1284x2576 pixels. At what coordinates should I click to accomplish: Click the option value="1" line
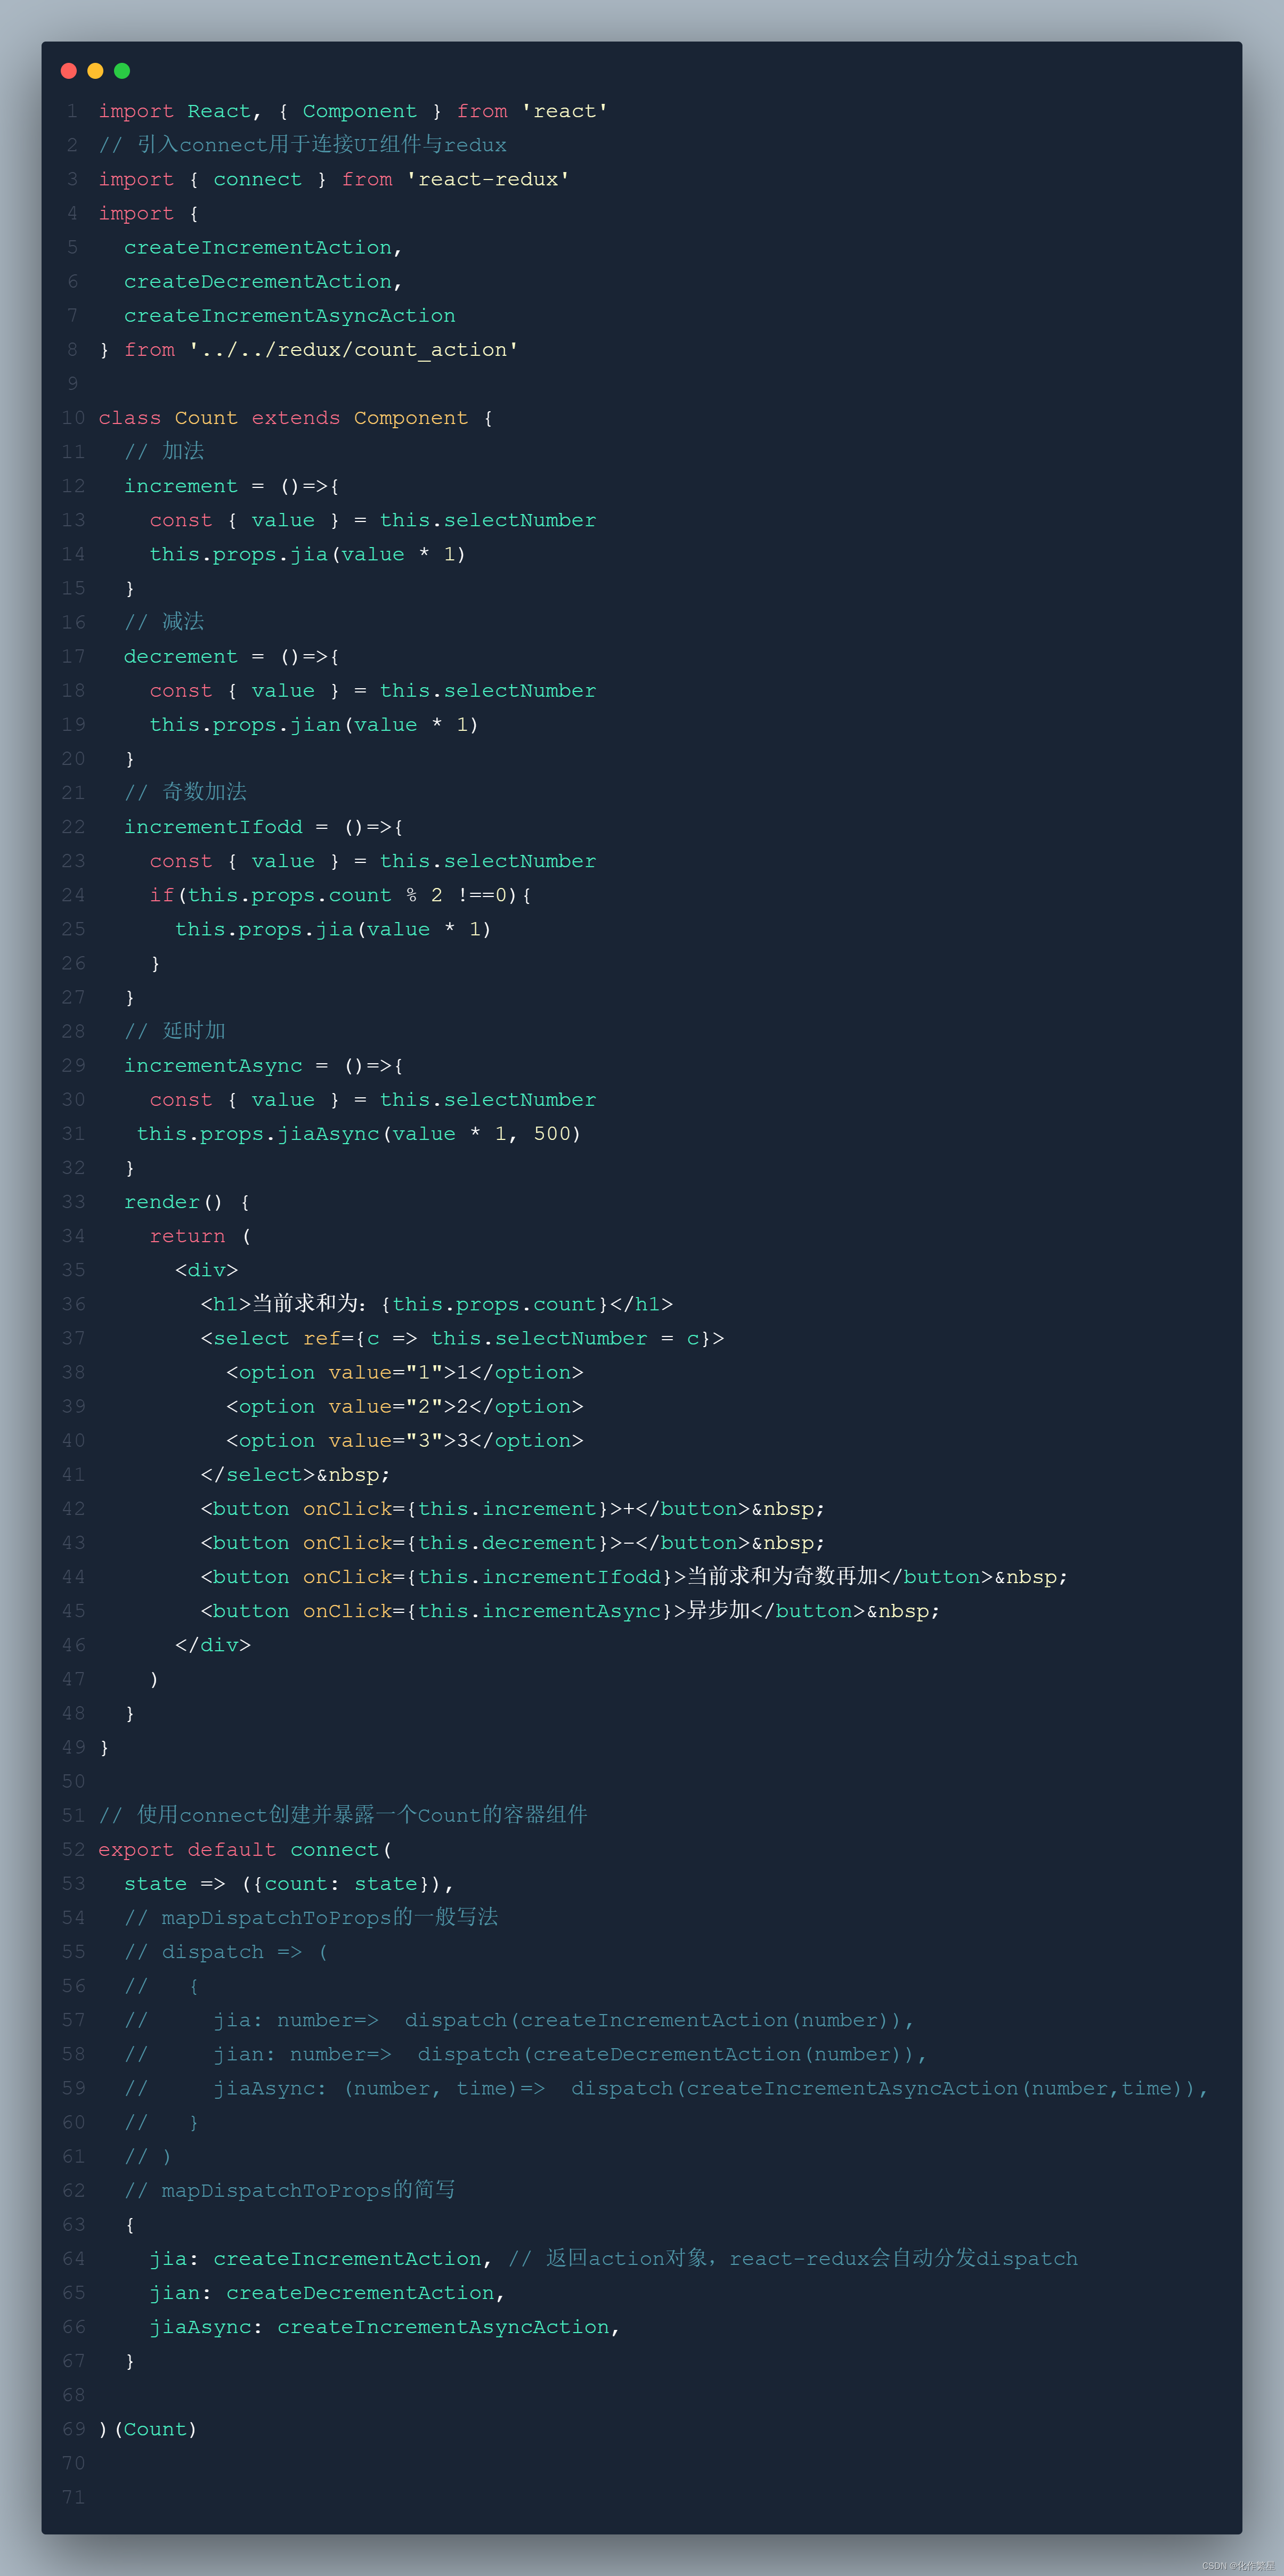[404, 1372]
